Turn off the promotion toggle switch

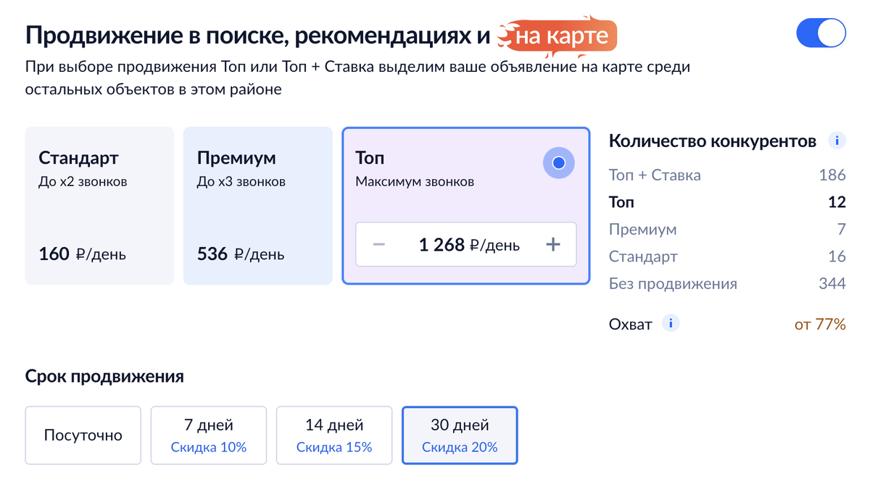click(821, 33)
